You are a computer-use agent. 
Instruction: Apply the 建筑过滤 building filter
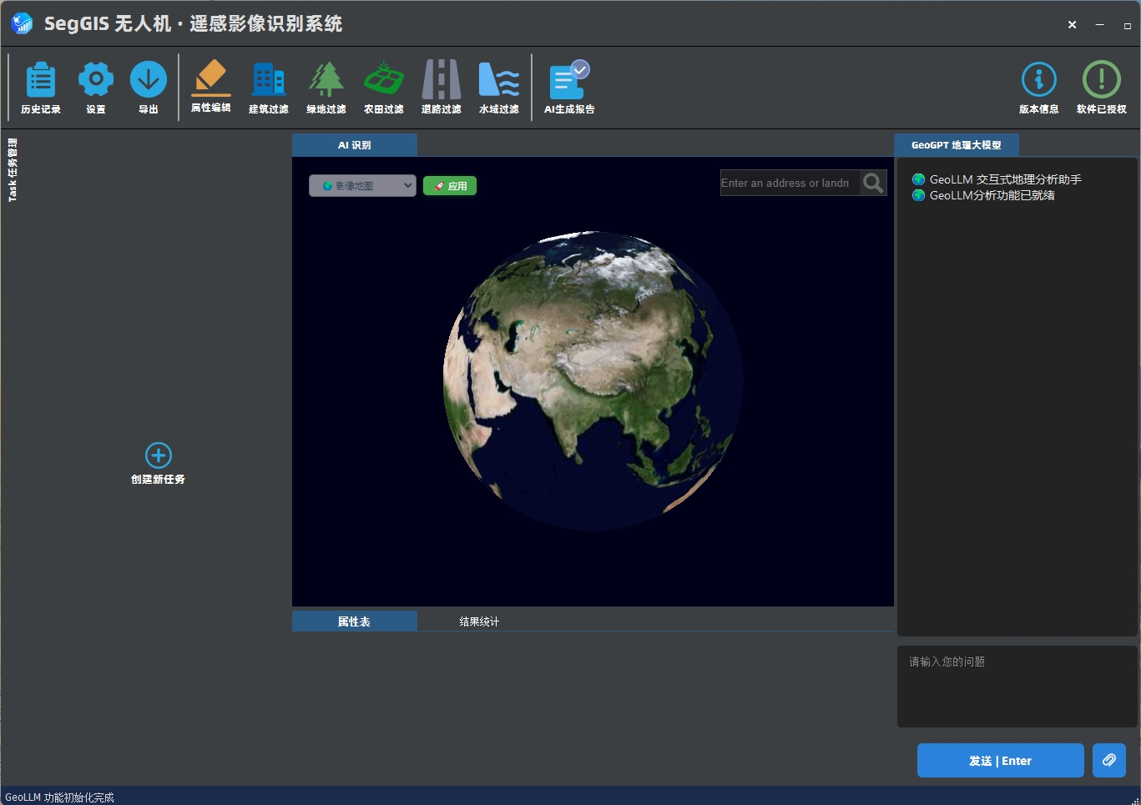(268, 87)
